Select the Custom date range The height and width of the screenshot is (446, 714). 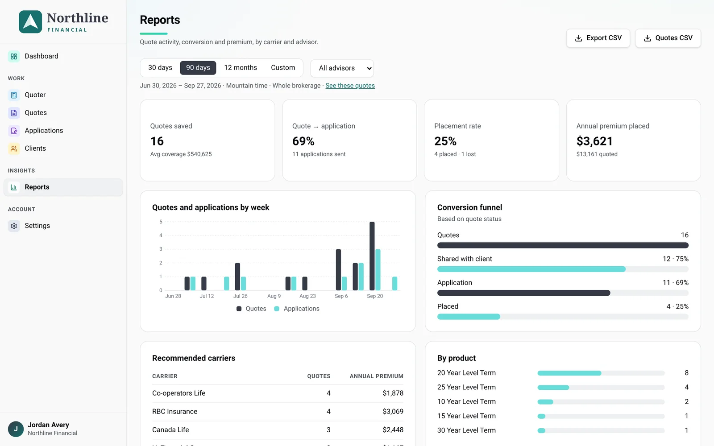pyautogui.click(x=283, y=68)
